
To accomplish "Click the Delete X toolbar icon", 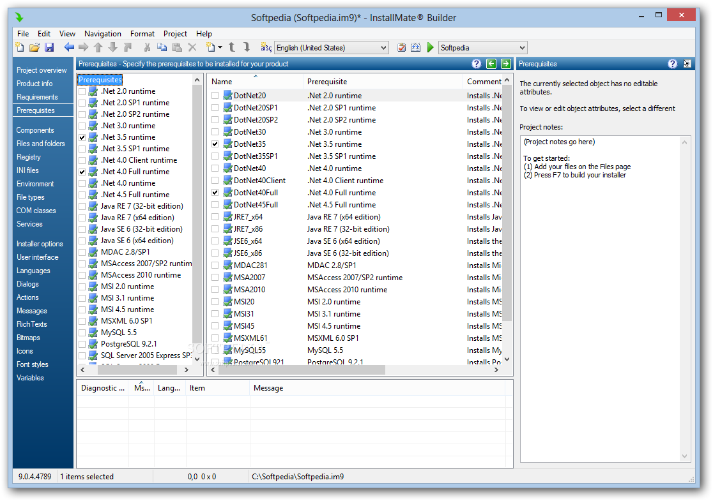I will pyautogui.click(x=192, y=47).
